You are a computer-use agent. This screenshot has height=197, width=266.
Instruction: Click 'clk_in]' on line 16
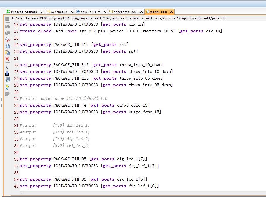point(137,24)
